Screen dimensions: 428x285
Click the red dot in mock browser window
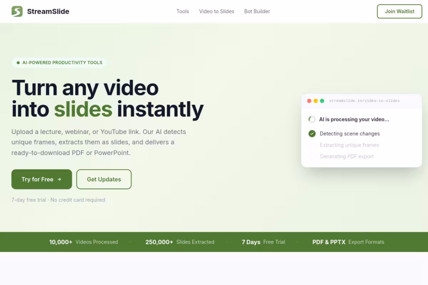(309, 101)
